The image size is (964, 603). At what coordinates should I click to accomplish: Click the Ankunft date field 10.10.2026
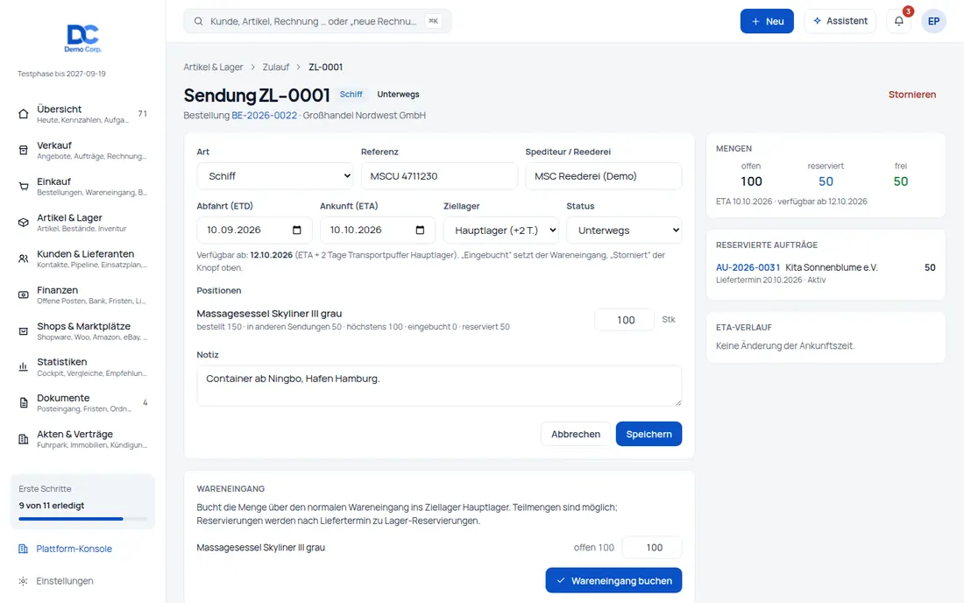(x=378, y=230)
